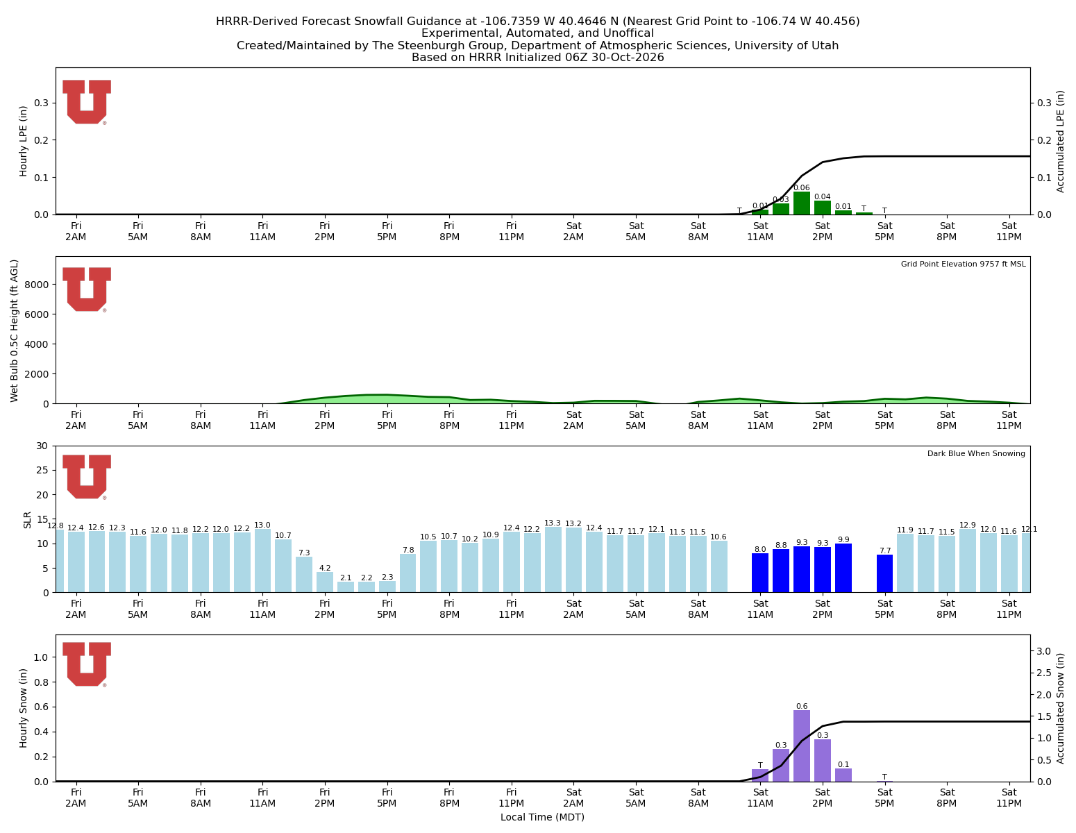Image resolution: width=1076 pixels, height=833 pixels.
Task: Click the 'SLR' y-axis label
Action: pyautogui.click(x=28, y=519)
